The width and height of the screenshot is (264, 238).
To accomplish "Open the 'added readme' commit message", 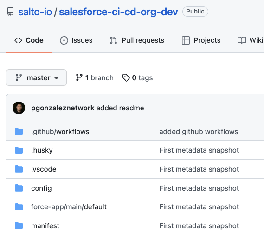I will 120,108.
